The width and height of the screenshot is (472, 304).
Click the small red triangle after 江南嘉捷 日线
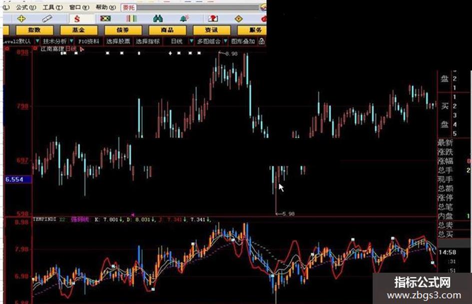(x=82, y=49)
